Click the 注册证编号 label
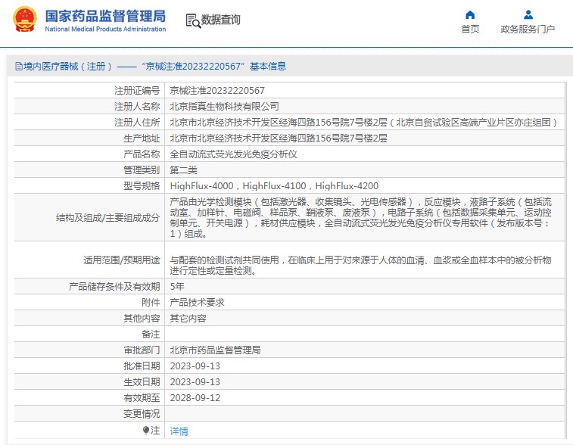Viewport: 573px width, 445px height. [x=137, y=91]
